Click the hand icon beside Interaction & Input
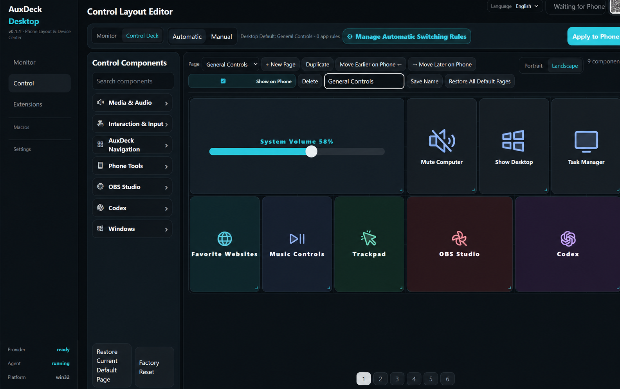620x389 pixels. point(101,123)
